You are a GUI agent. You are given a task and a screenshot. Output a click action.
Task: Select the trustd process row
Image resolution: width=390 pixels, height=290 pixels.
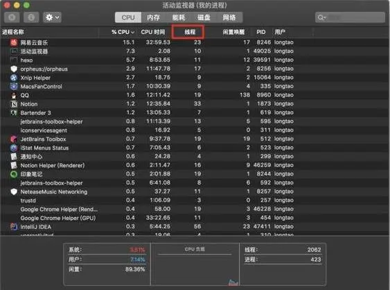tap(195, 201)
